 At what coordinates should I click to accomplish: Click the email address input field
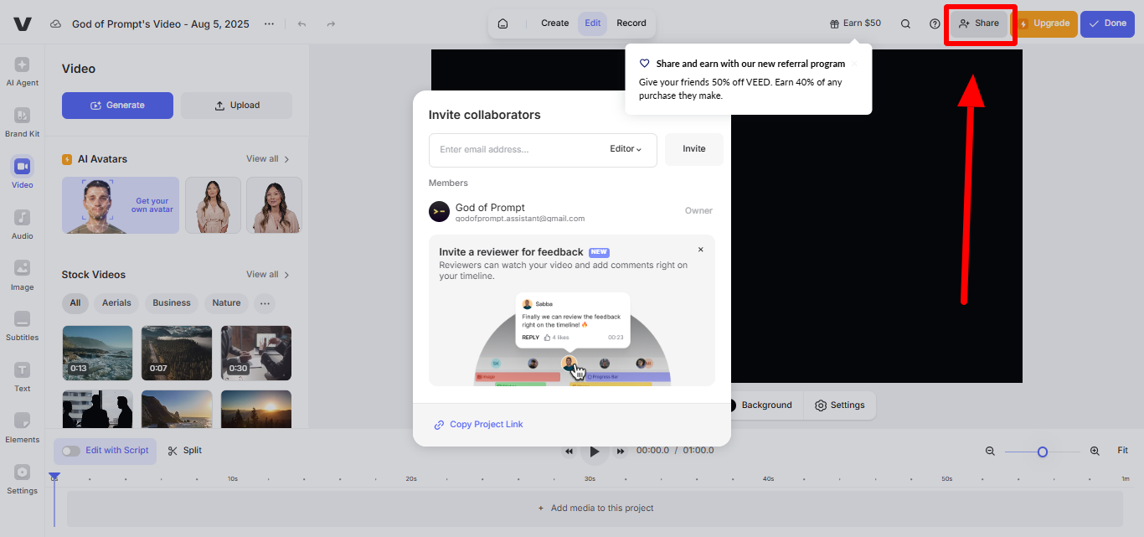click(543, 150)
